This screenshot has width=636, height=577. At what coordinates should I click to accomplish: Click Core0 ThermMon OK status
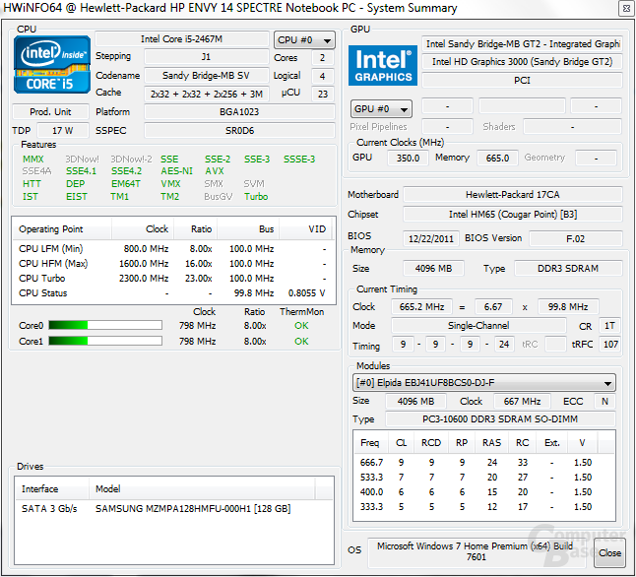tap(301, 326)
